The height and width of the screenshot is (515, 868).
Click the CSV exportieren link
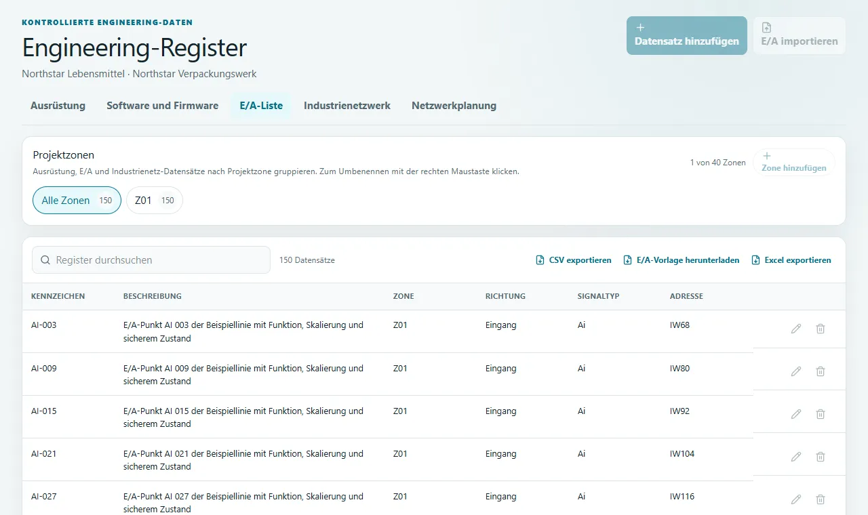click(574, 260)
